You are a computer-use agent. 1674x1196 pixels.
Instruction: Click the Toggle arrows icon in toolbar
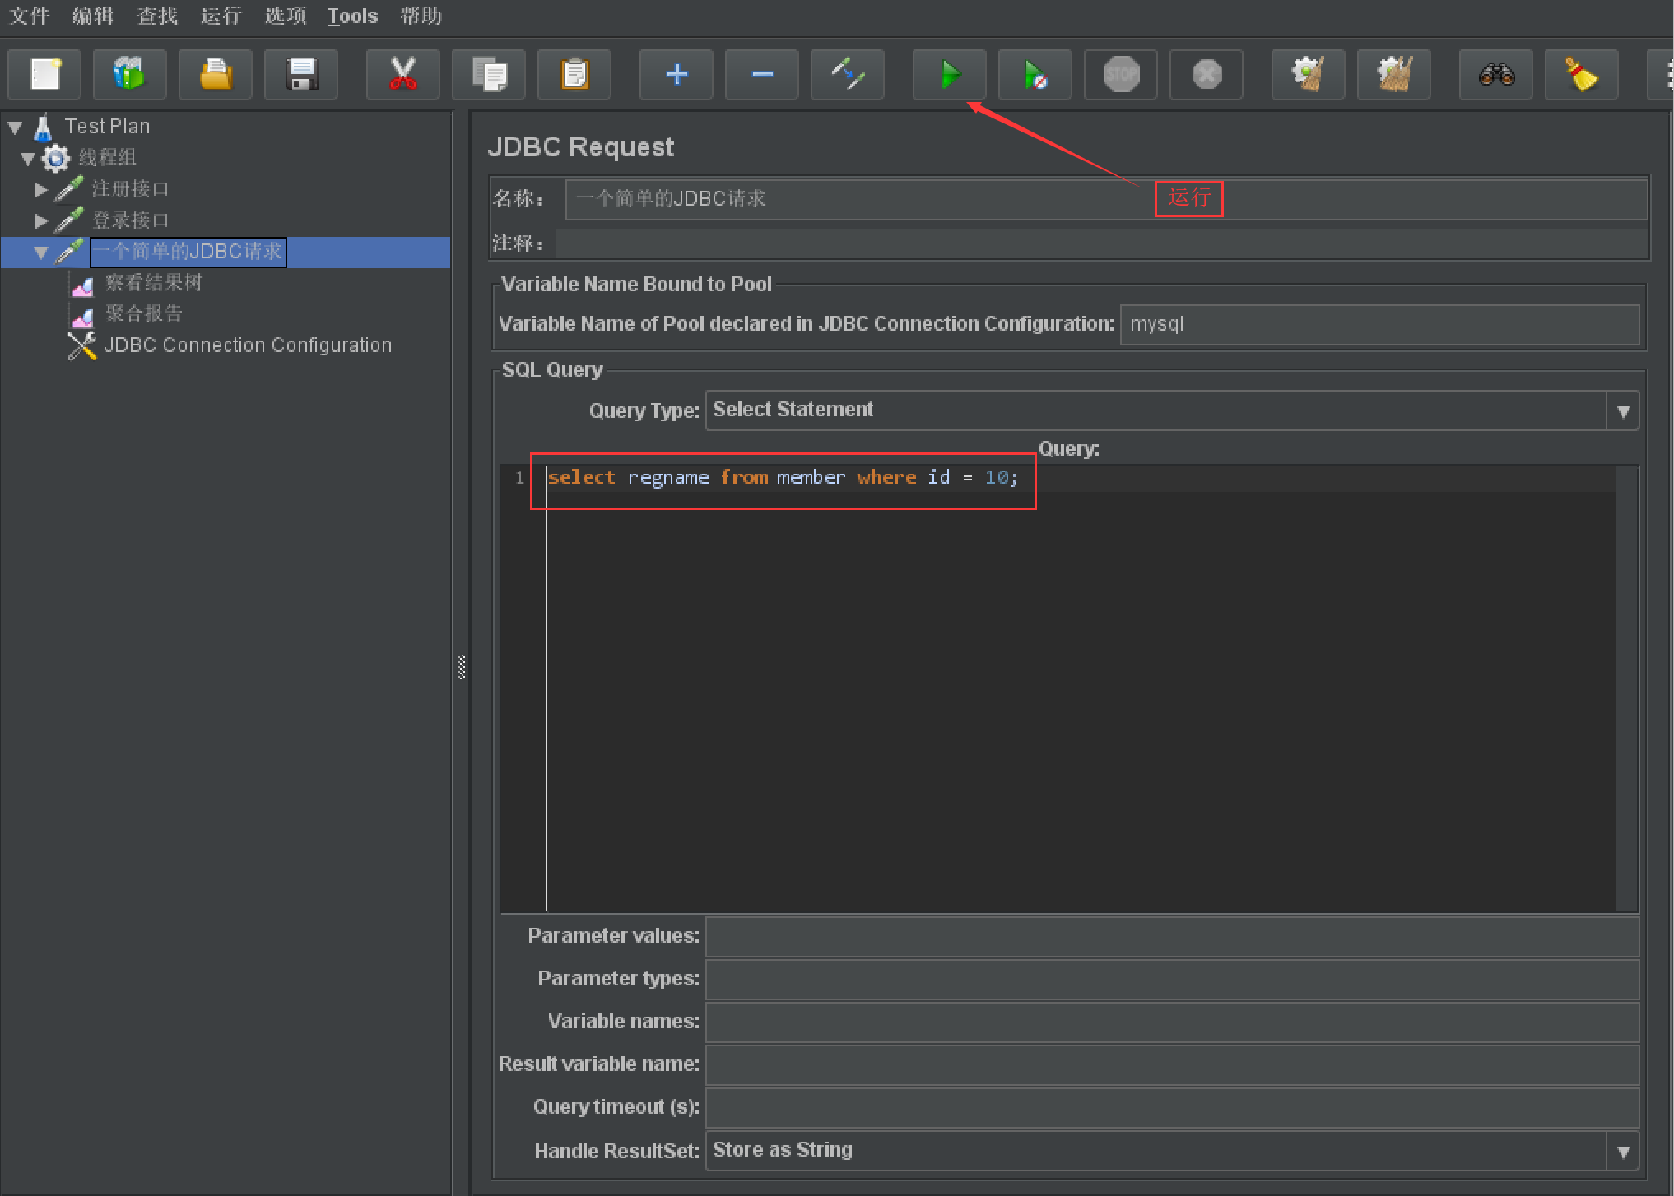pyautogui.click(x=847, y=75)
